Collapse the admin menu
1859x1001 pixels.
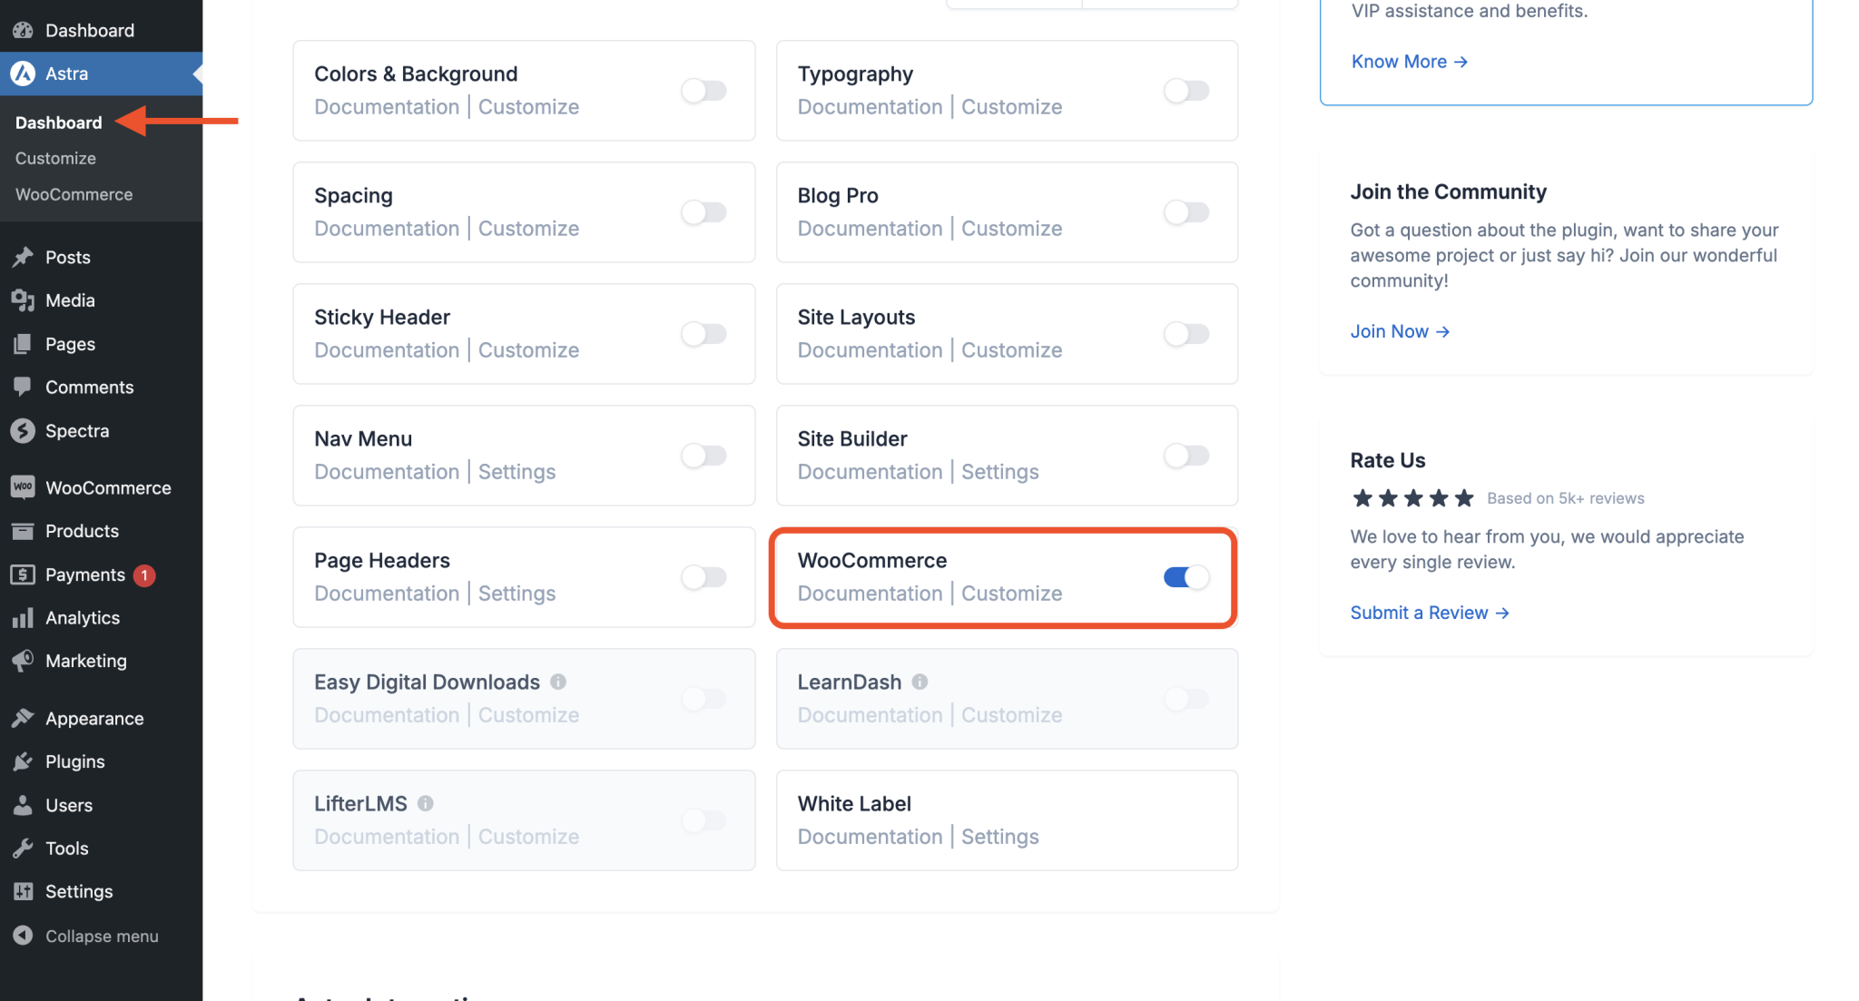coord(101,936)
